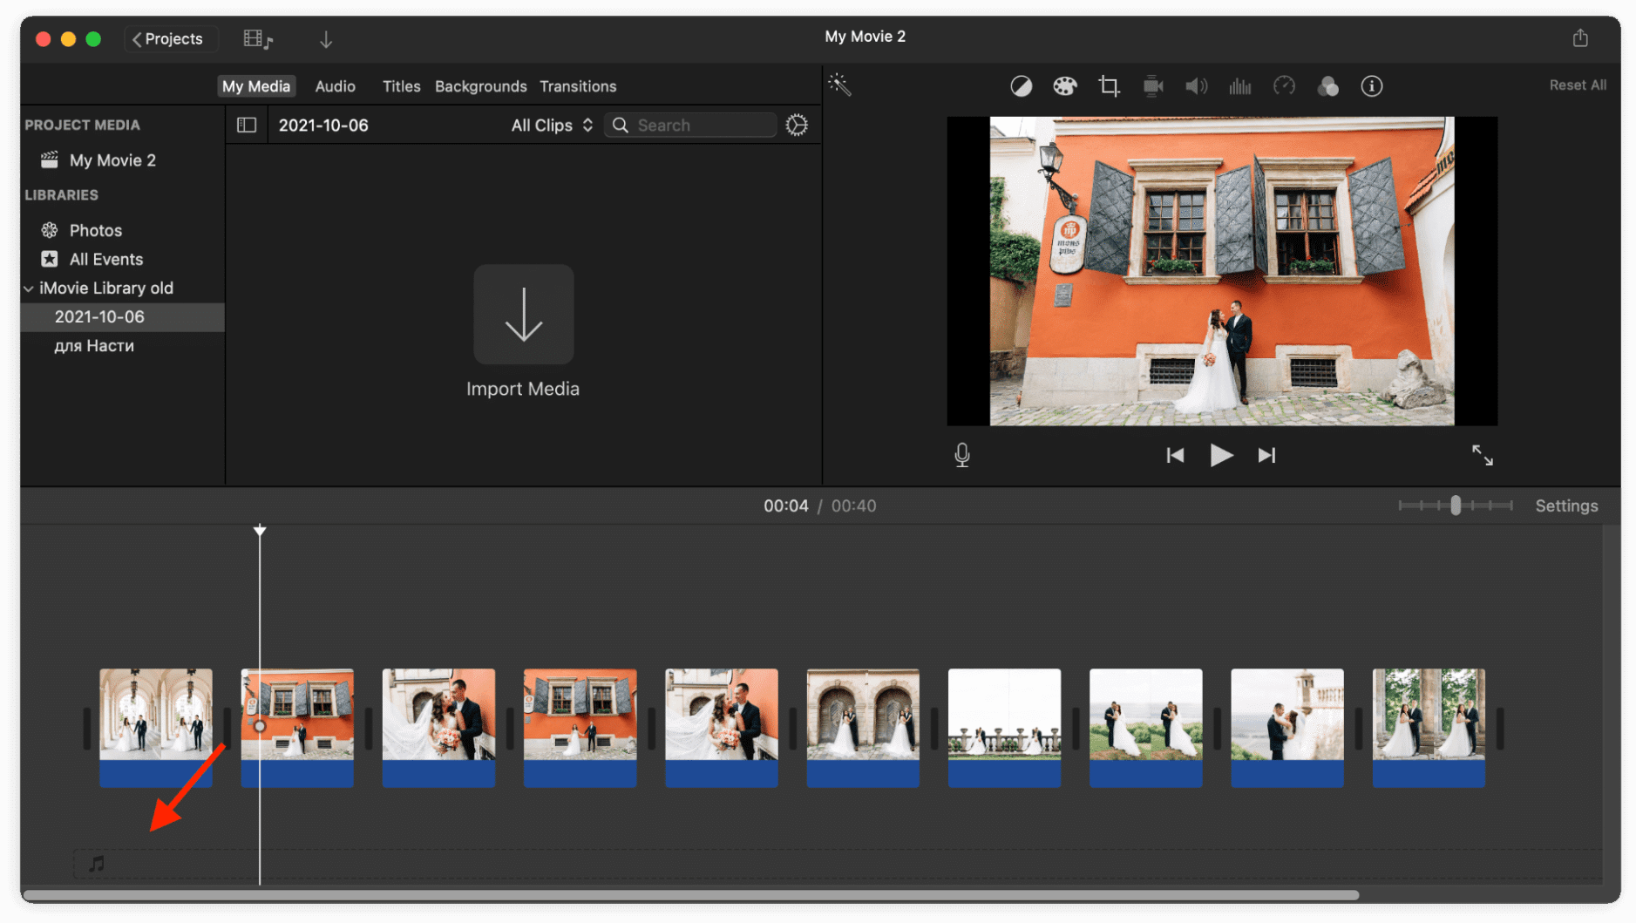
Task: Switch to the My Media tab
Action: point(256,86)
